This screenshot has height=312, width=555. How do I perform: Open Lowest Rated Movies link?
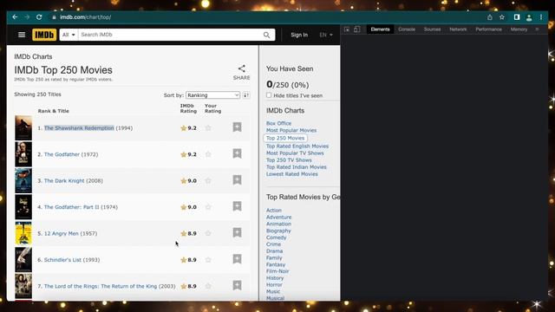(292, 174)
